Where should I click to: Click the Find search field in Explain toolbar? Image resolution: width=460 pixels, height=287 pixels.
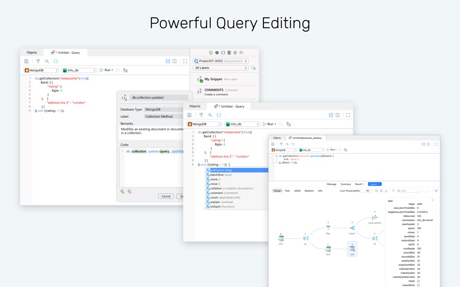(408, 191)
